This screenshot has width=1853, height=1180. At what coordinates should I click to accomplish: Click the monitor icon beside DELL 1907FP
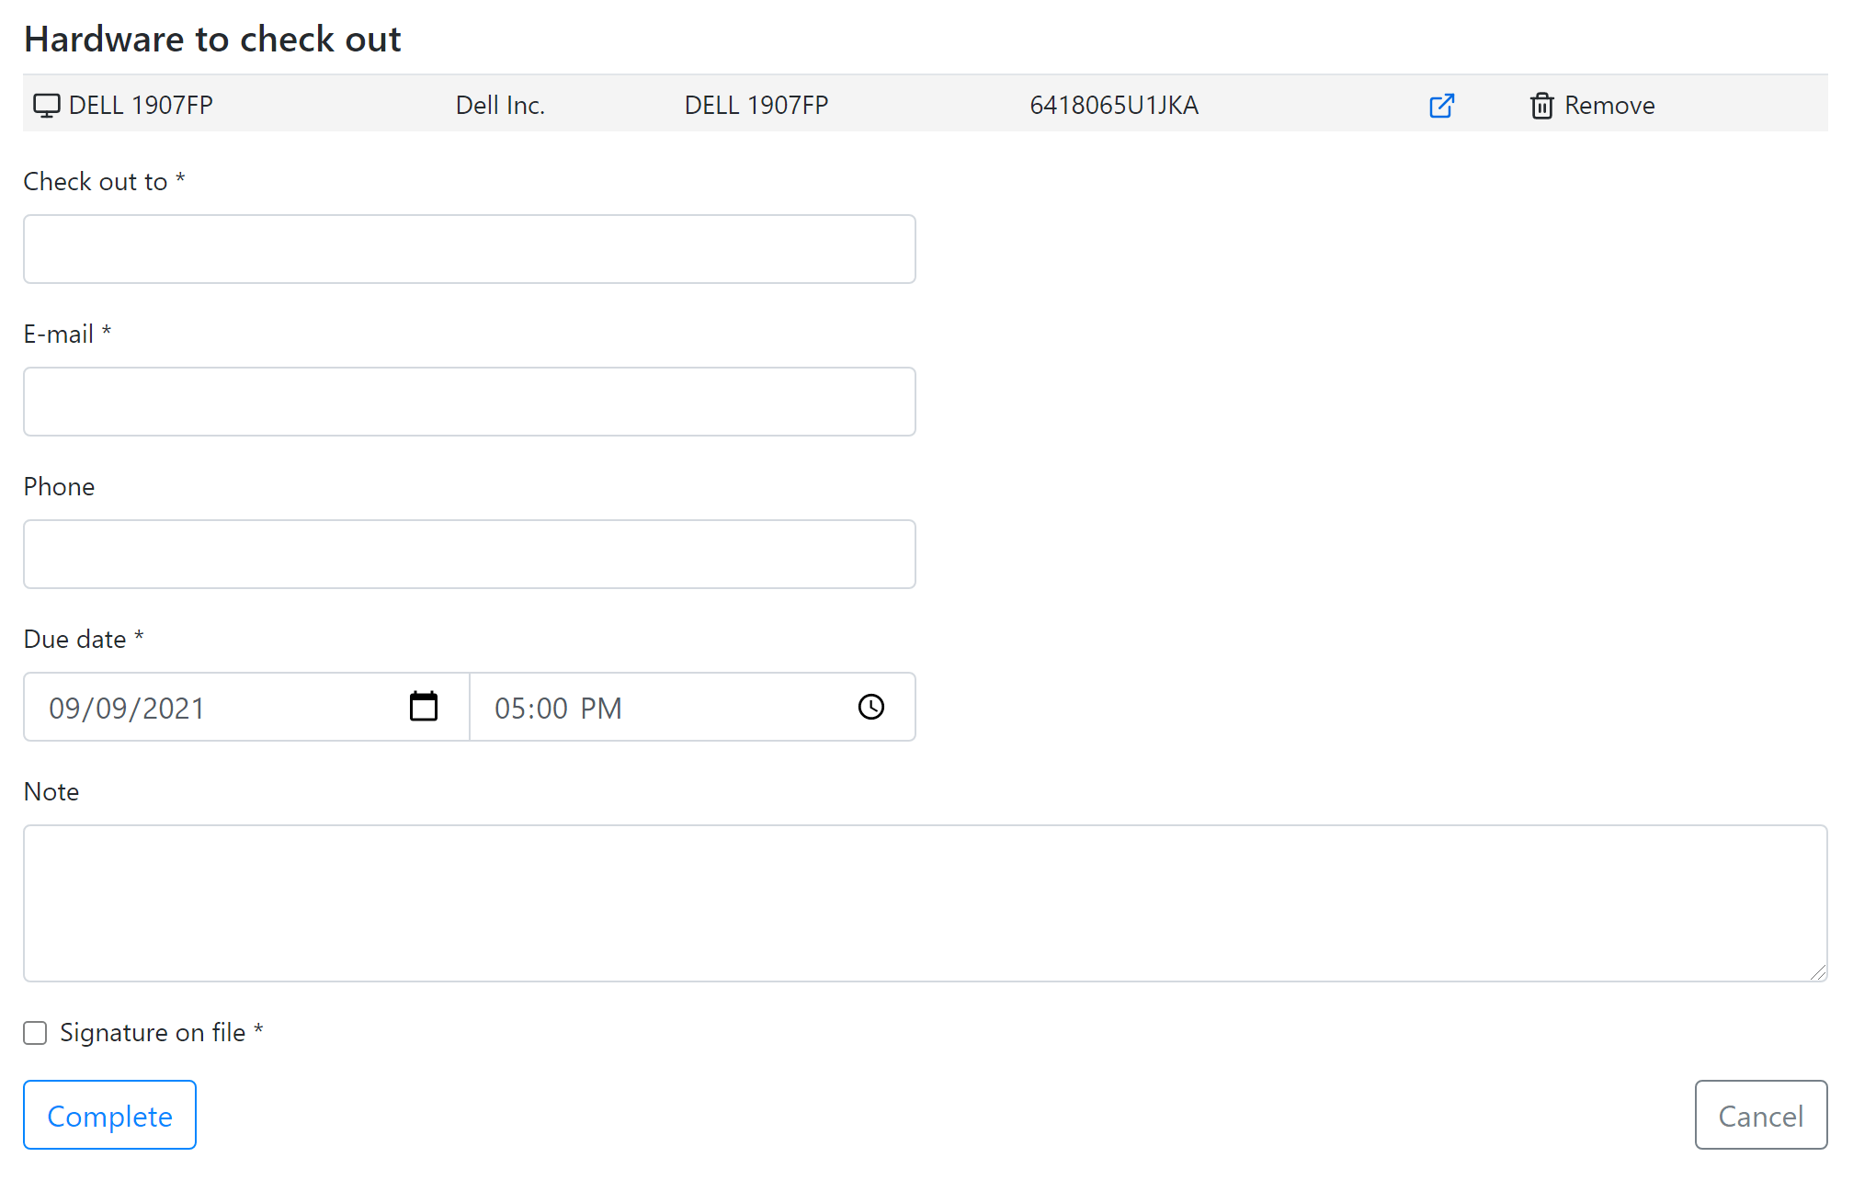pos(46,104)
